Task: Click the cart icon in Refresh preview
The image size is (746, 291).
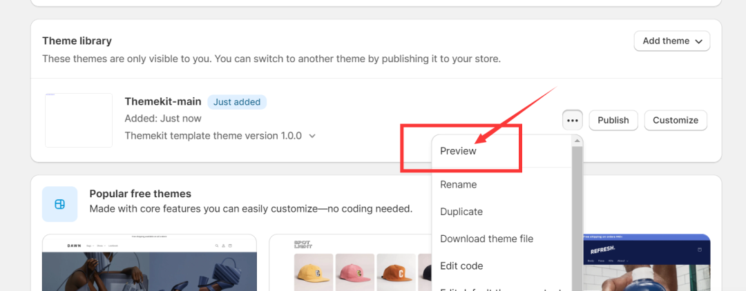Action: [698, 250]
